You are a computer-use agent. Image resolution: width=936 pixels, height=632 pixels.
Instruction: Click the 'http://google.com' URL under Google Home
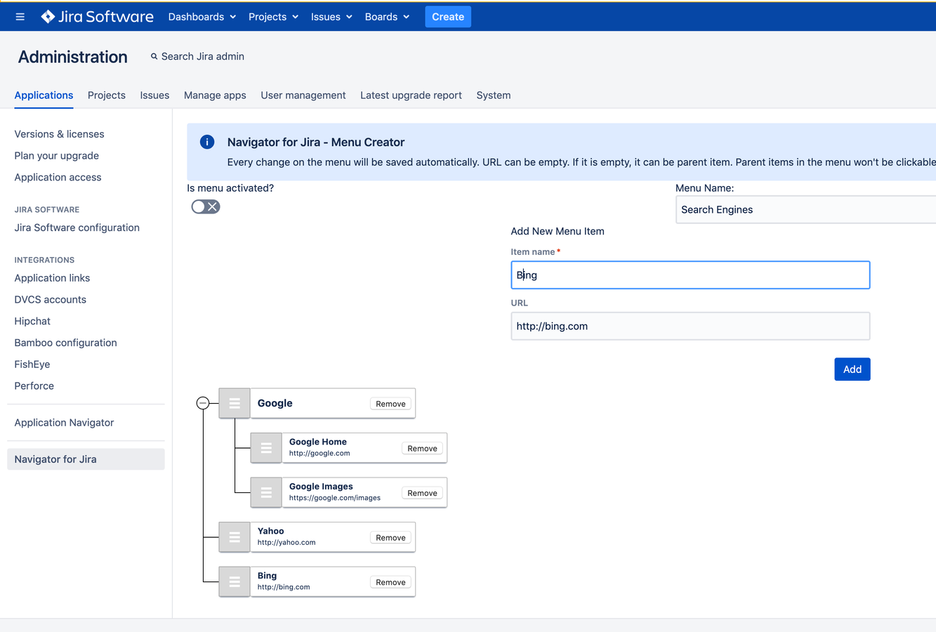319,454
